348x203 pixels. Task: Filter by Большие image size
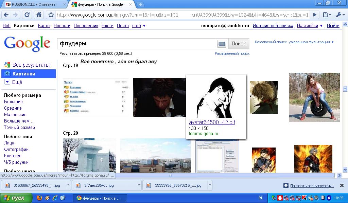click(x=13, y=101)
